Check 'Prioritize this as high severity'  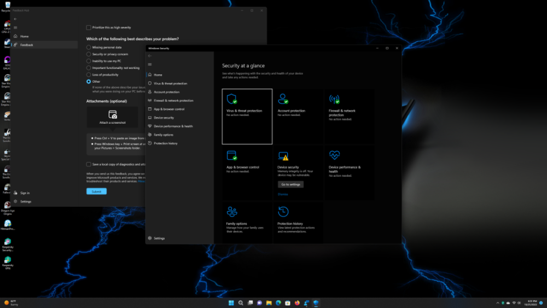89,27
